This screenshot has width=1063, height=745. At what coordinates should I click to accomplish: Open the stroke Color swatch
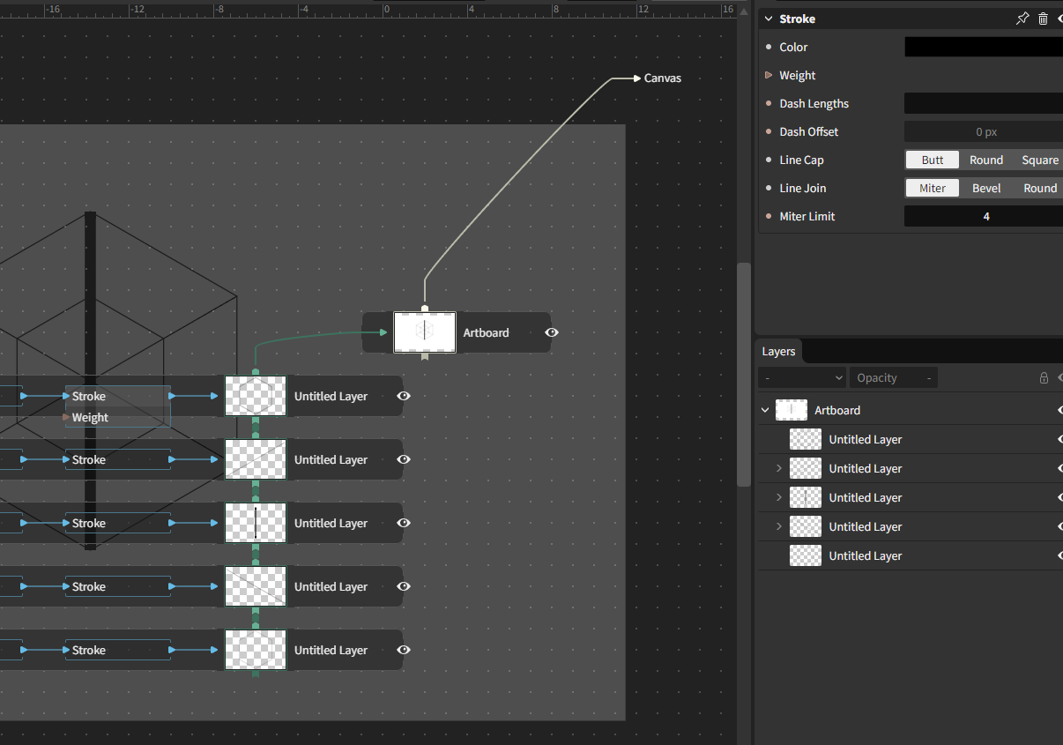coord(984,47)
